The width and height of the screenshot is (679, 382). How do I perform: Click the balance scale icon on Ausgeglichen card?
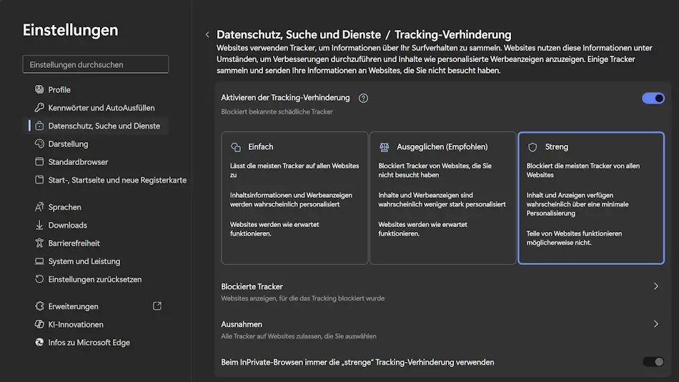point(384,147)
